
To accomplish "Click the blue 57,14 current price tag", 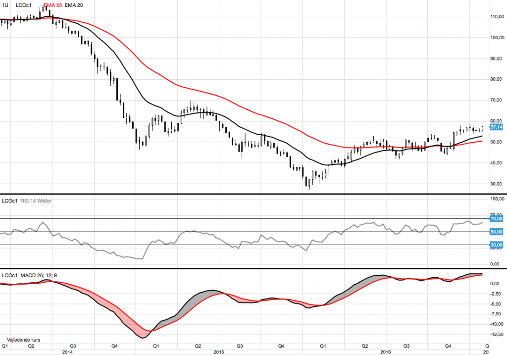I will point(496,127).
